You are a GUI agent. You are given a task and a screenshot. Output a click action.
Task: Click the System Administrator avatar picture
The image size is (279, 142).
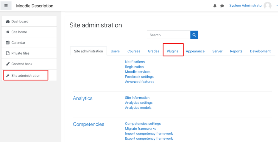coord(267,6)
